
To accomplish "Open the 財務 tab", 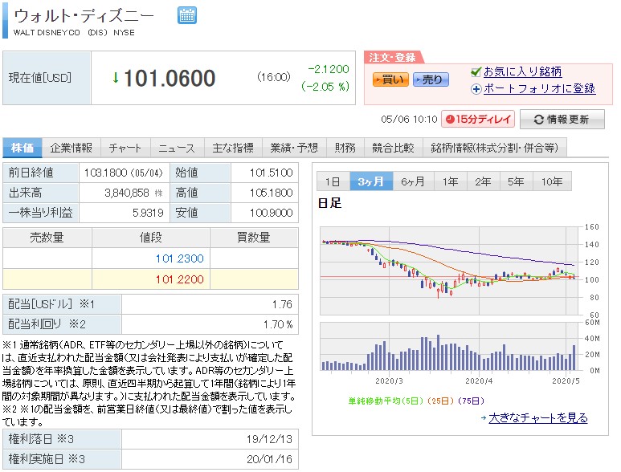I will (x=345, y=148).
